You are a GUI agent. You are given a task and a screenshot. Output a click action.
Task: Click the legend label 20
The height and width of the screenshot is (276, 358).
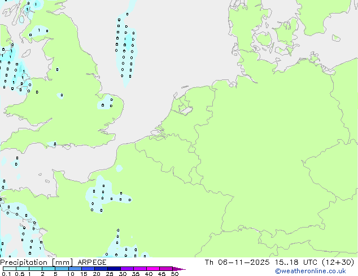click(97, 274)
